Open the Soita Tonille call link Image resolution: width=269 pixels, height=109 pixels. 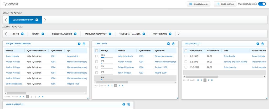229,56
